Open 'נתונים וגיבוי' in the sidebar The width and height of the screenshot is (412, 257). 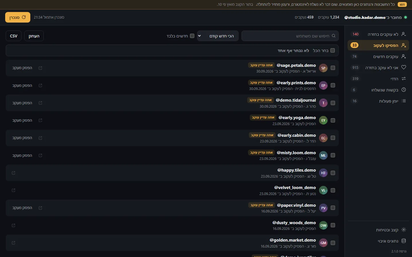[378, 241]
